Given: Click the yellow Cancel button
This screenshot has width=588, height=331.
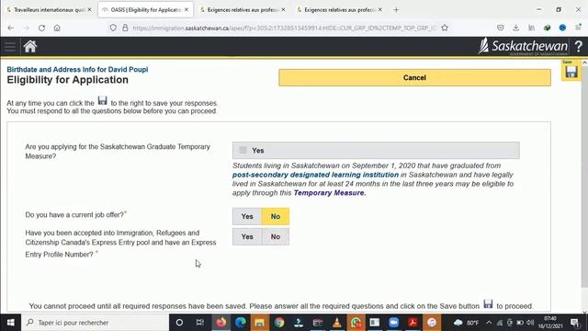Looking at the screenshot, I should tap(414, 77).
